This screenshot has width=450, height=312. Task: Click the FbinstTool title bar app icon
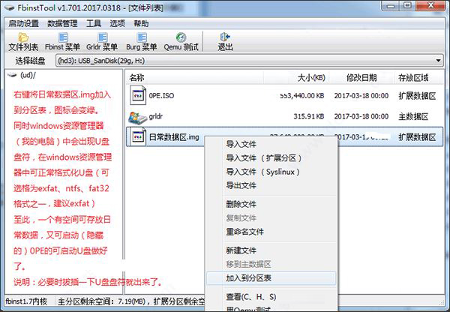click(10, 7)
